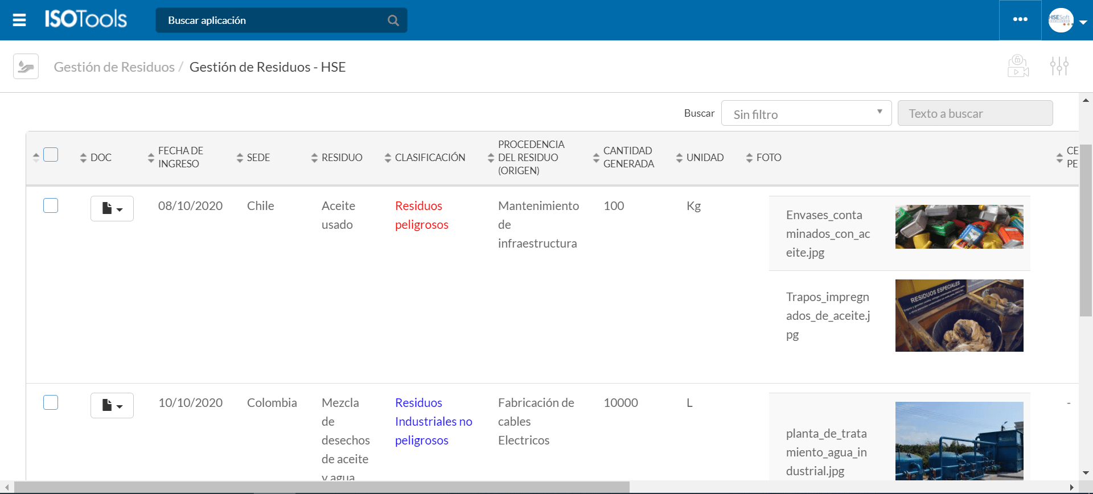
Task: Click the Chile sede cell
Action: coord(261,205)
